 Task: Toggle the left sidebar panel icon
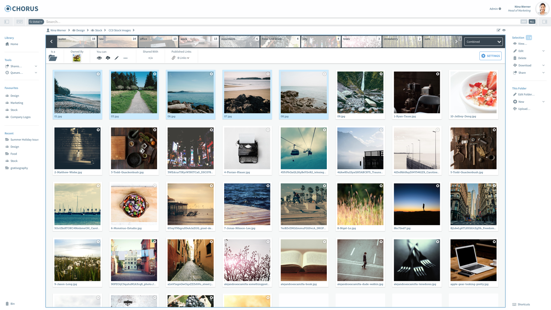click(7, 22)
